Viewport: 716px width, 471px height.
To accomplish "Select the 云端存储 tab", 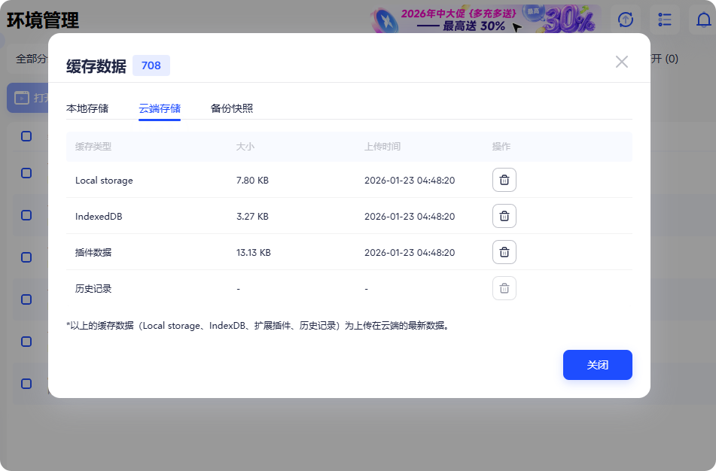I will (160, 108).
